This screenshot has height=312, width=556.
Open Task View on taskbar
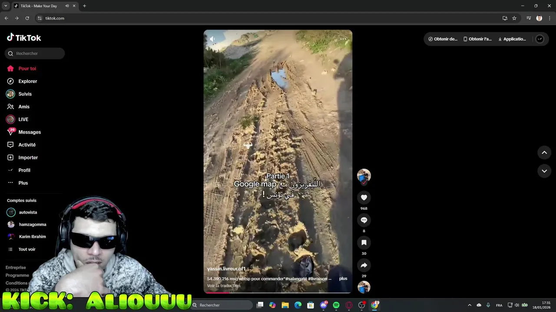tap(260, 305)
